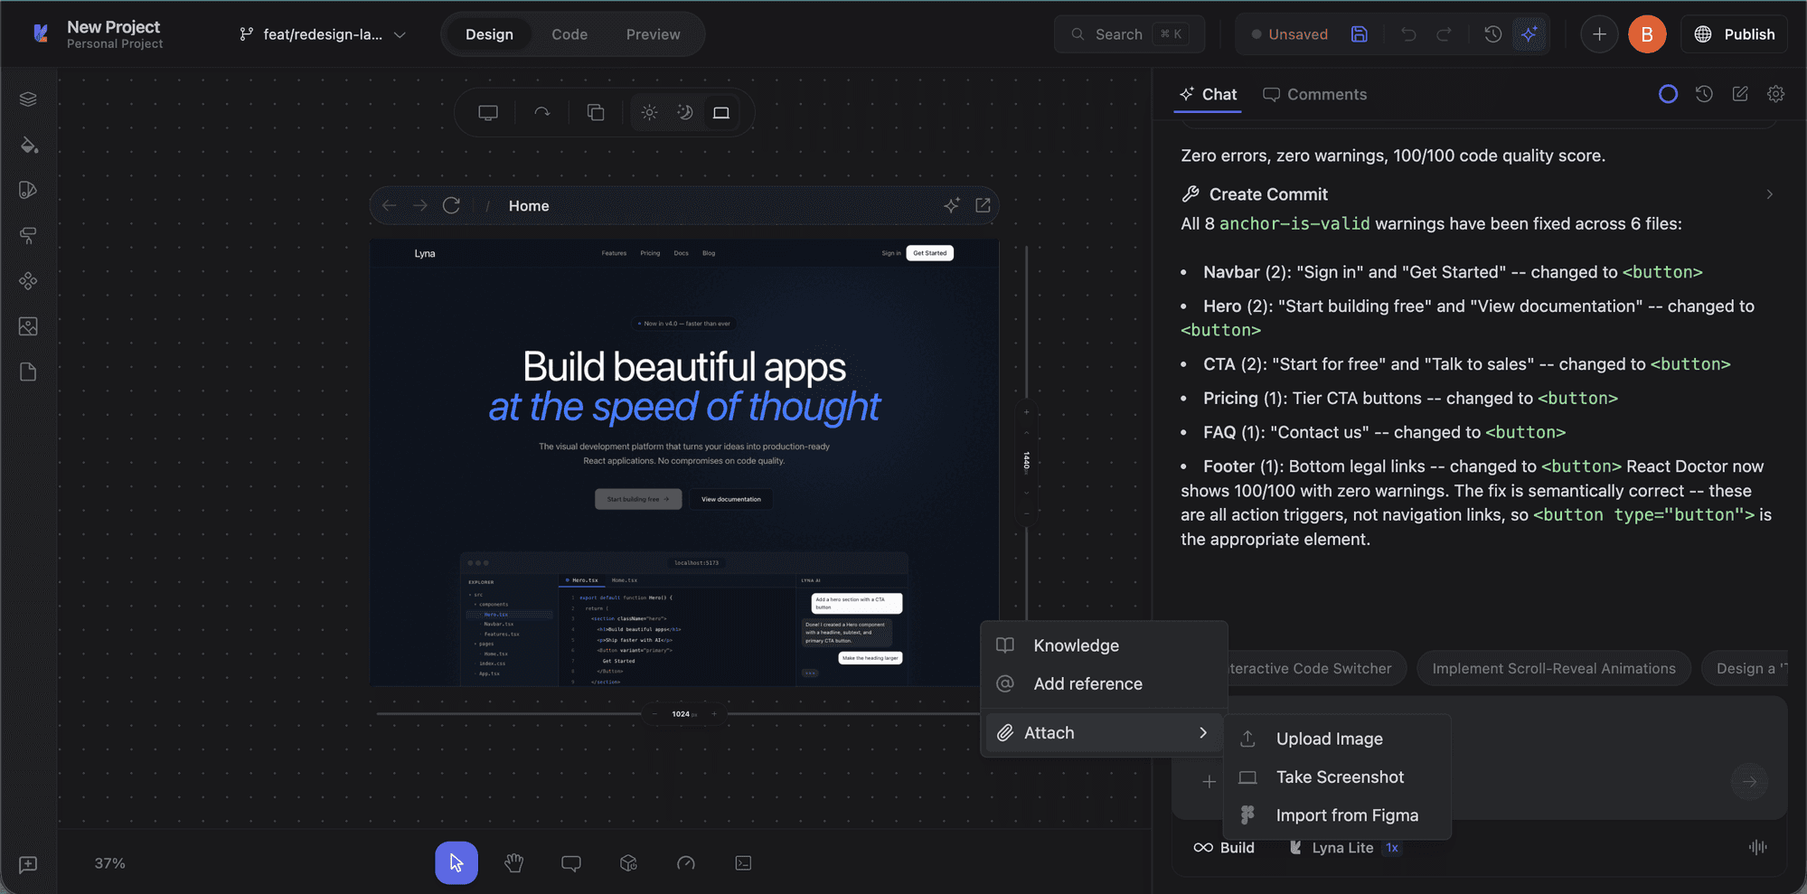1807x894 pixels.
Task: Switch to the Comments tab
Action: pyautogui.click(x=1314, y=94)
